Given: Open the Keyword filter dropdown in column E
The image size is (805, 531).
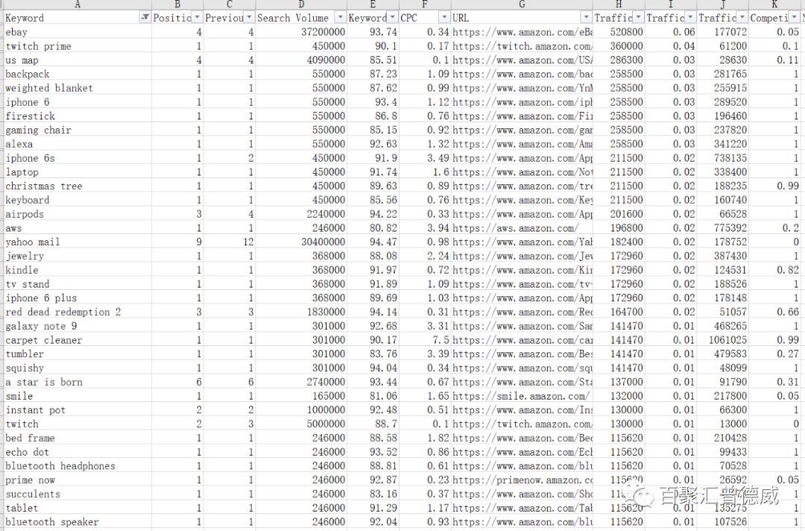Looking at the screenshot, I should click(392, 17).
